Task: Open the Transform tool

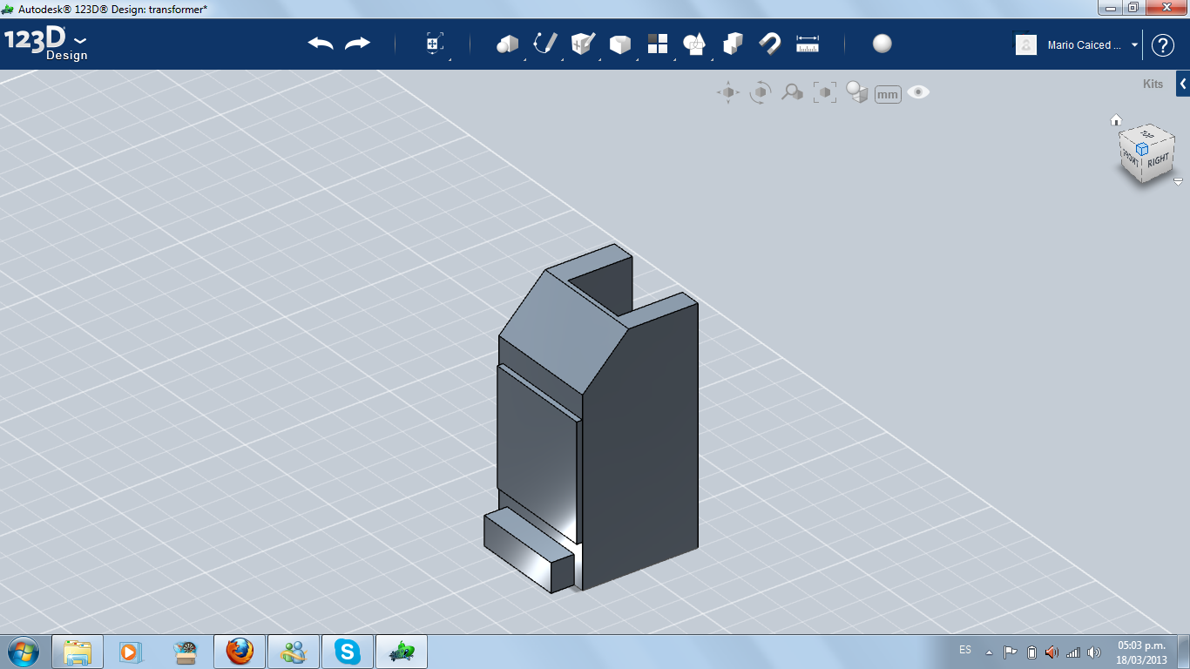Action: [435, 44]
